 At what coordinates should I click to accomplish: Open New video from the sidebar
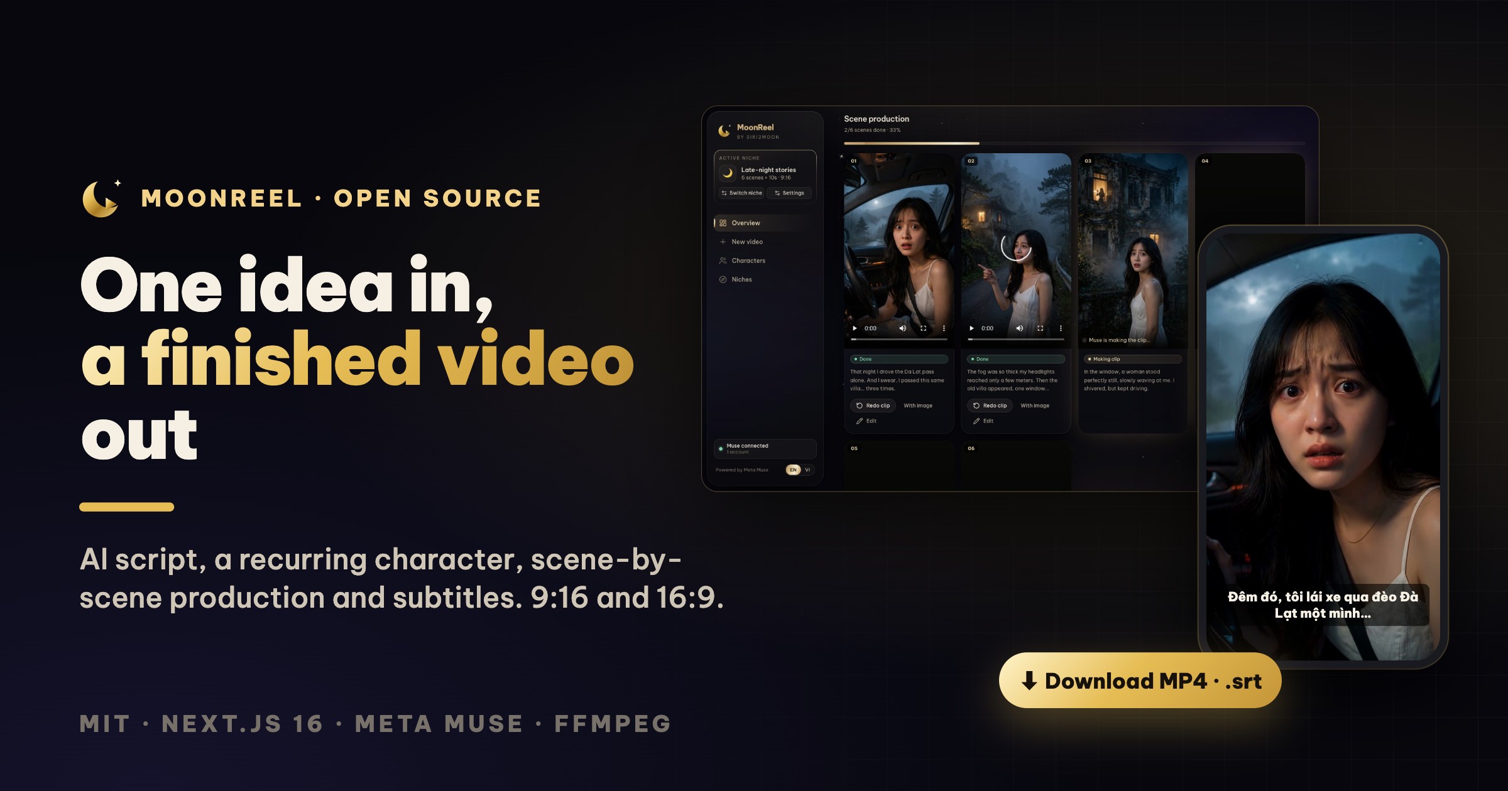coord(764,242)
